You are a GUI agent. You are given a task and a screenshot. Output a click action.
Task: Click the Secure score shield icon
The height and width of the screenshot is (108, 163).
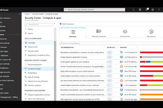(26, 47)
